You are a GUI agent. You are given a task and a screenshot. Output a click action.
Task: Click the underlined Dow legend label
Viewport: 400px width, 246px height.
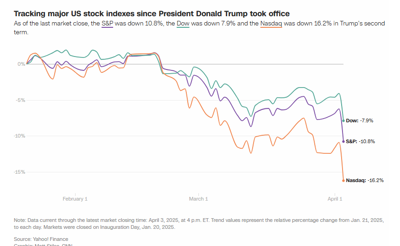point(184,23)
